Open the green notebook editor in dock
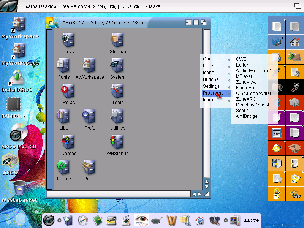Image resolution: width=304 pixels, height=228 pixels. click(98, 221)
